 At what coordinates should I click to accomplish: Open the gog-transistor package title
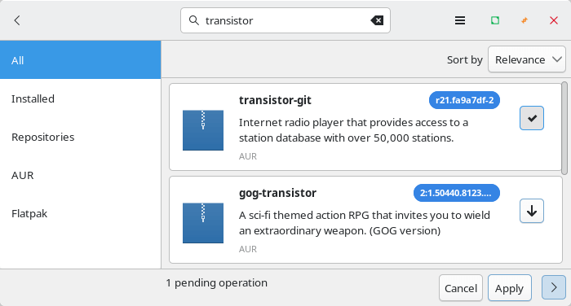277,193
